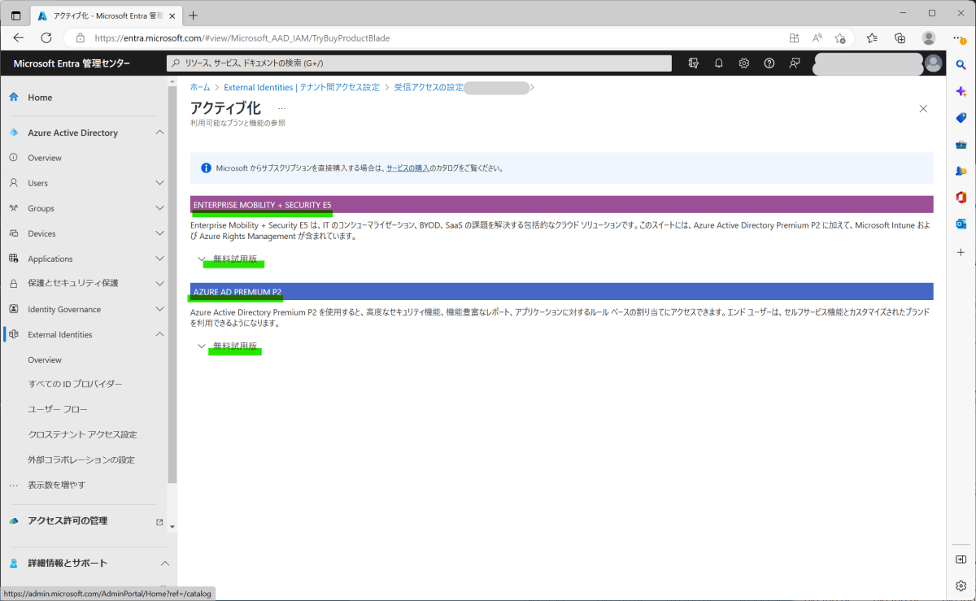Open 外部コラボレーションの設定
The height and width of the screenshot is (601, 976).
(x=81, y=459)
